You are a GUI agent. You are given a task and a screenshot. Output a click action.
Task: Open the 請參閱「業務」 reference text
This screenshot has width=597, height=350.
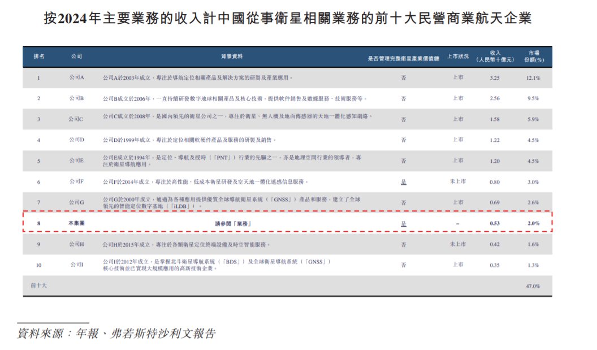click(x=233, y=223)
